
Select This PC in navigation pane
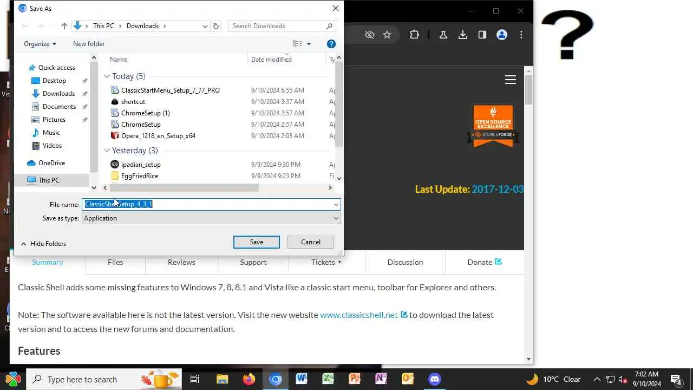[x=49, y=180]
